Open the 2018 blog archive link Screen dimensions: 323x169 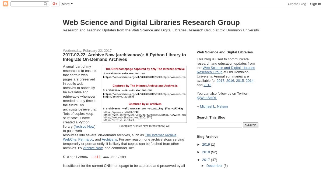pos(206,152)
